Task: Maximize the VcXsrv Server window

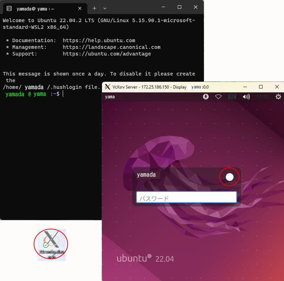Action: point(261,87)
